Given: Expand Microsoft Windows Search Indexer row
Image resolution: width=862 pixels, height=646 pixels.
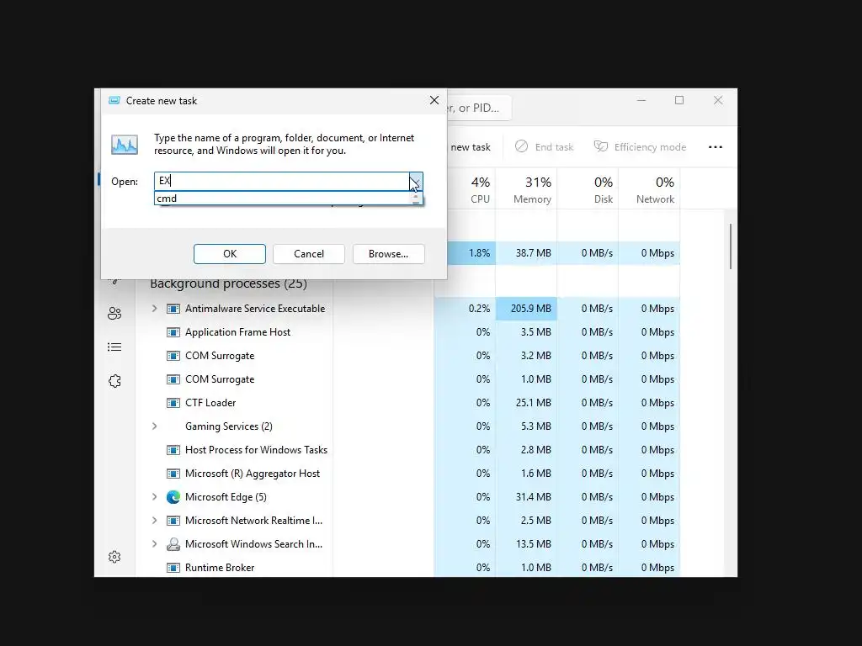Looking at the screenshot, I should point(155,544).
